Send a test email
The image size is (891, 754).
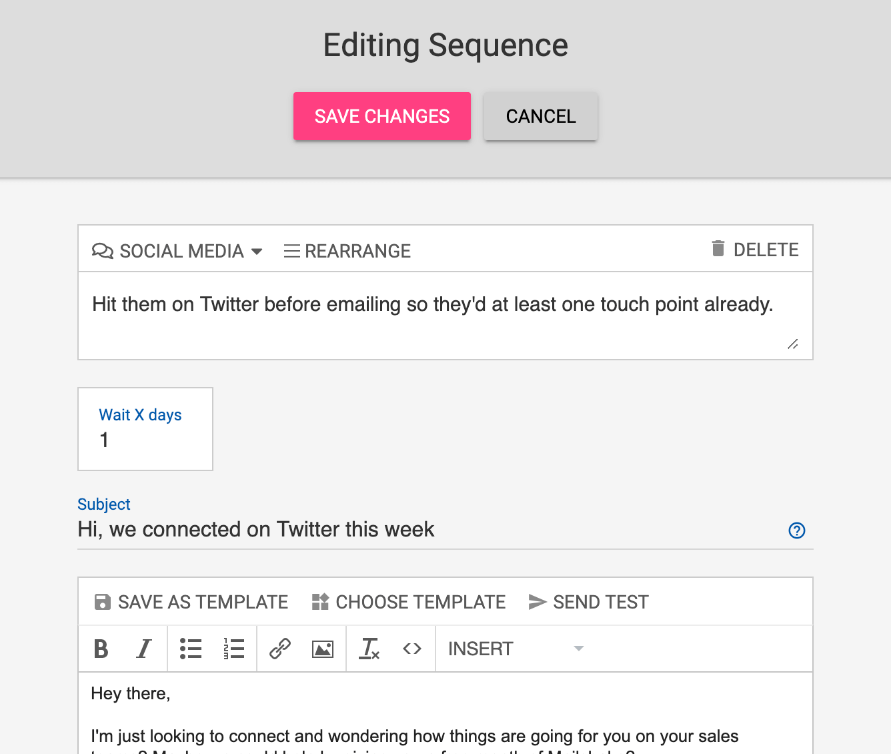point(588,601)
